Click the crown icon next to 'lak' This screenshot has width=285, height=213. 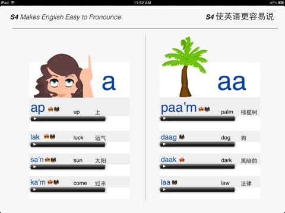[46, 136]
